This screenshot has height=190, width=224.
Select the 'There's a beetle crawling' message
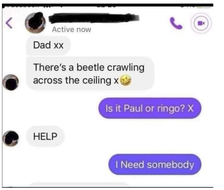90,74
